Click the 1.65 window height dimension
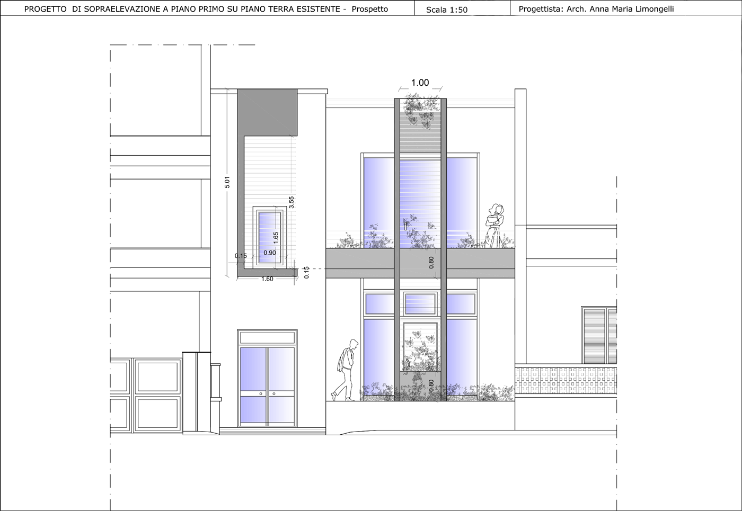 (x=276, y=237)
